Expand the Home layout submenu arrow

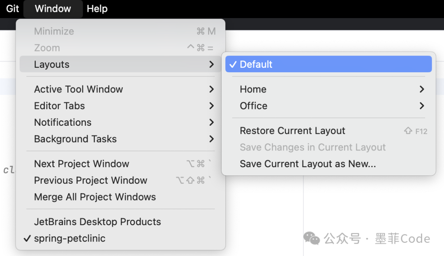(x=421, y=89)
